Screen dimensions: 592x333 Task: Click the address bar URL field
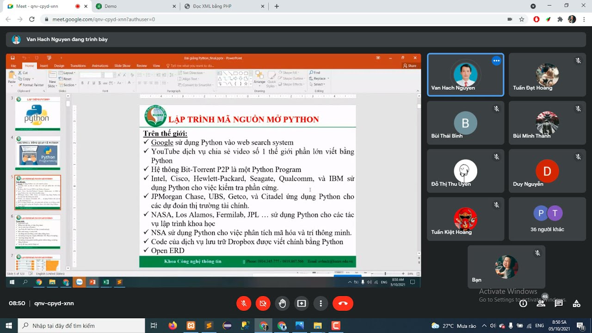tap(273, 19)
